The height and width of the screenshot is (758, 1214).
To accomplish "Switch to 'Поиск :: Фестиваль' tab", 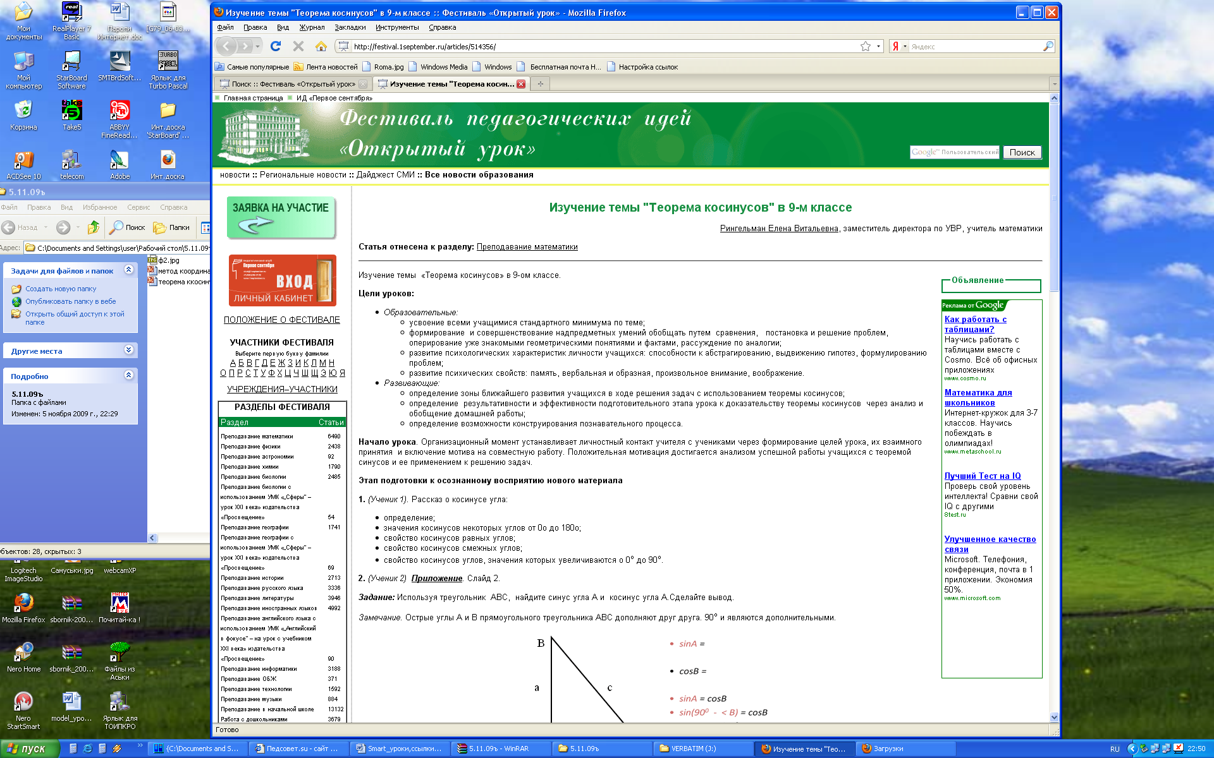I will pos(293,84).
